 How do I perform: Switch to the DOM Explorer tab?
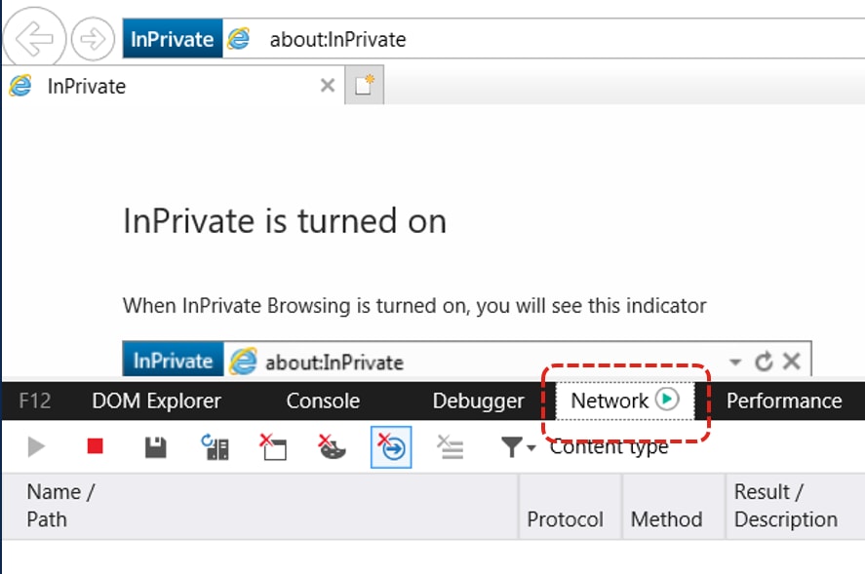pos(157,401)
